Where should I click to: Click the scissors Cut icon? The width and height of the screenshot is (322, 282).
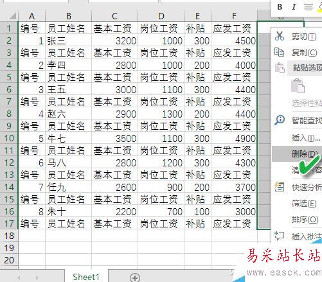click(x=280, y=36)
